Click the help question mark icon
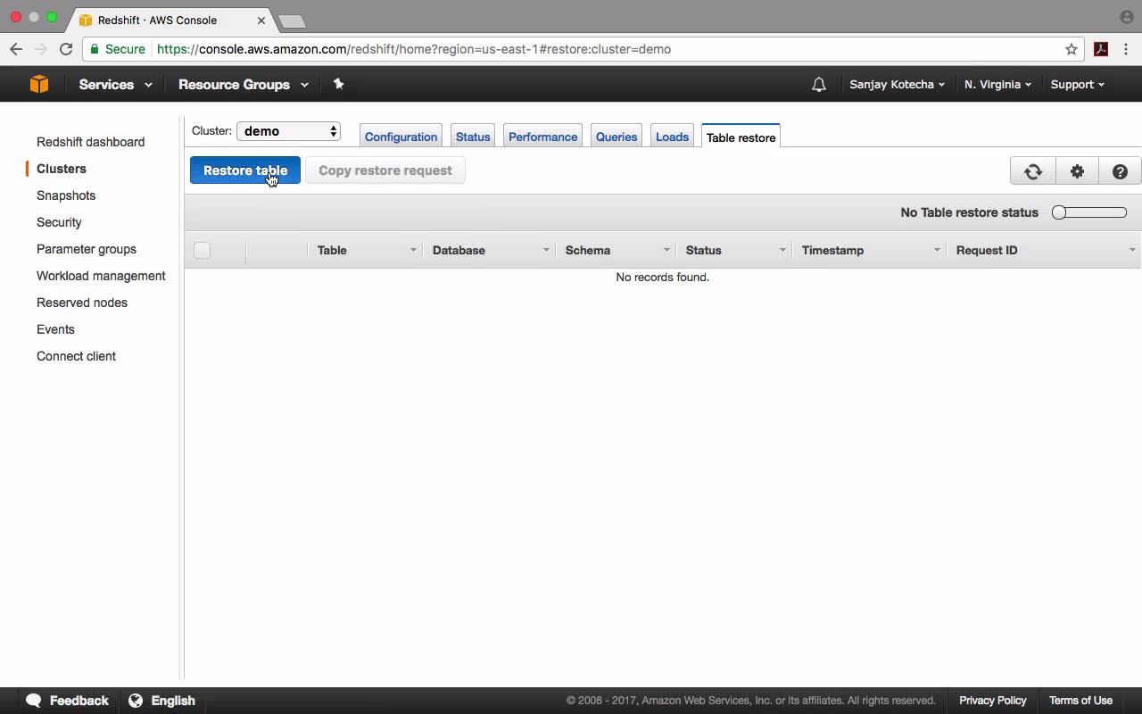 (1120, 171)
